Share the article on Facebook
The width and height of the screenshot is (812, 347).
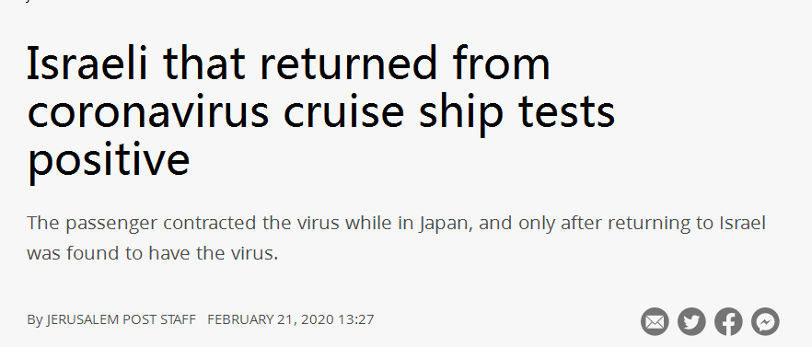(728, 321)
